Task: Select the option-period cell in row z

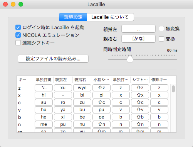Action: (44, 88)
